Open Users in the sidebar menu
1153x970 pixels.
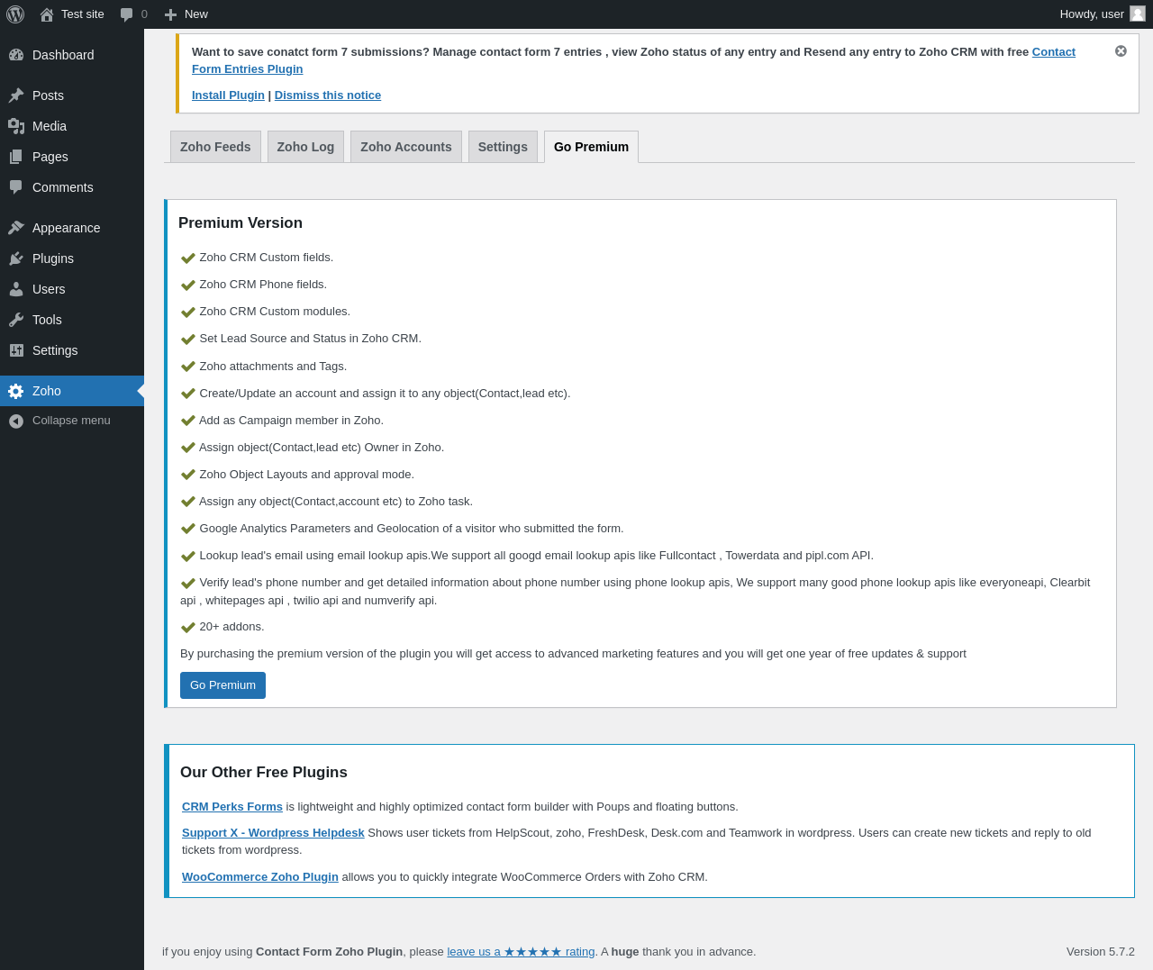(x=72, y=289)
